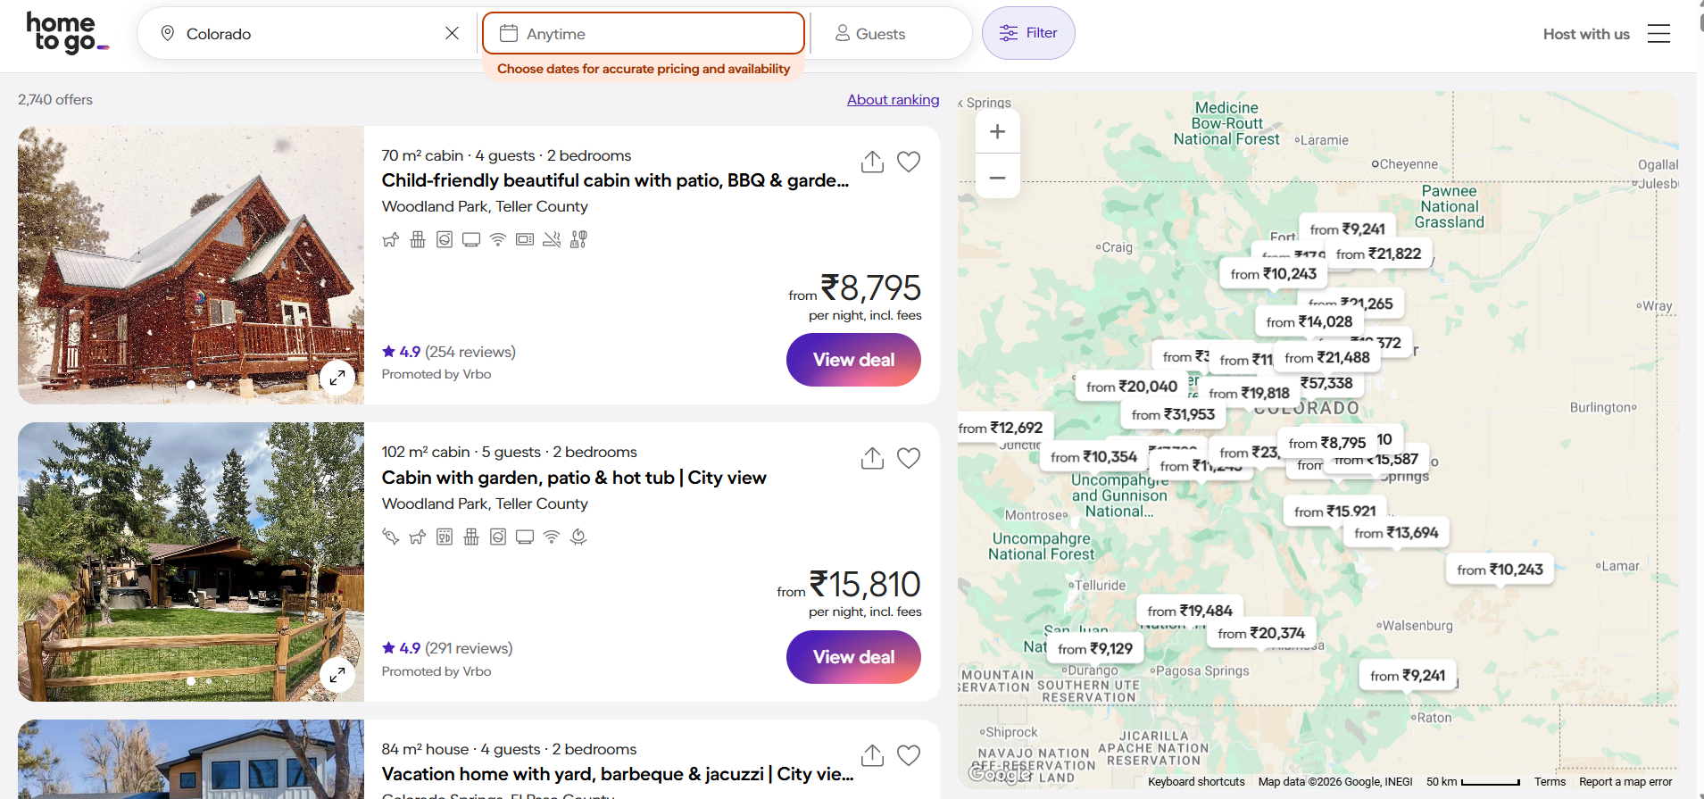1704x799 pixels.
Task: Open the About ranking link
Action: tap(893, 99)
